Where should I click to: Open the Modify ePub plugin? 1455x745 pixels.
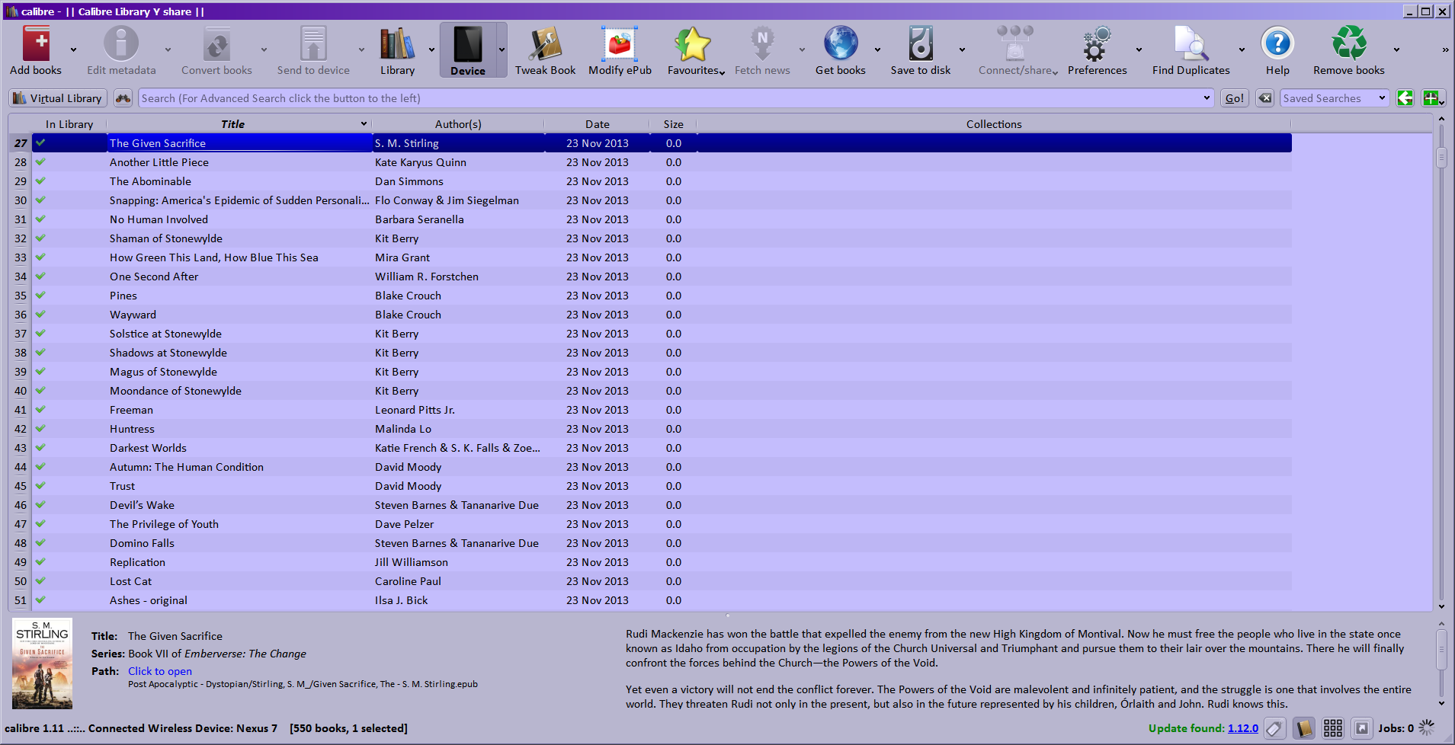click(620, 43)
